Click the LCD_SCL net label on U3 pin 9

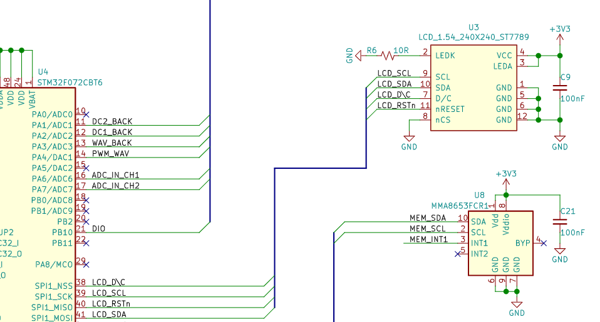[x=394, y=73]
